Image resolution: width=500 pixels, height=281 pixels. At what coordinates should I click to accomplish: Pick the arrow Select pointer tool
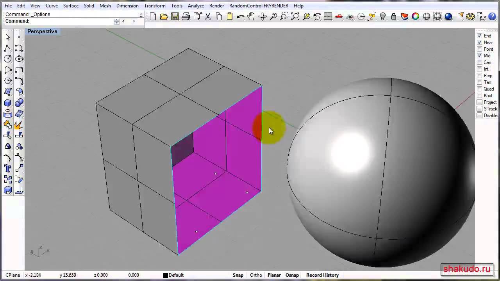[x=7, y=37]
